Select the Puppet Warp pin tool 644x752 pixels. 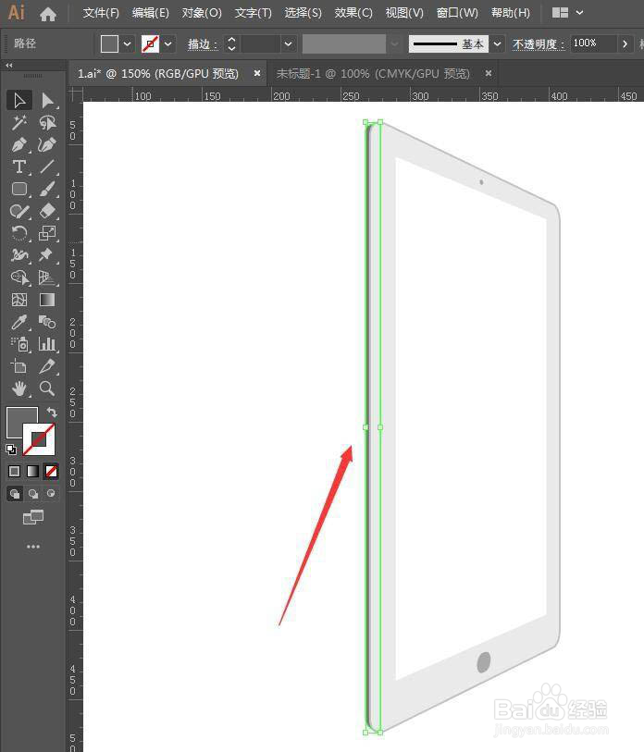tap(47, 255)
